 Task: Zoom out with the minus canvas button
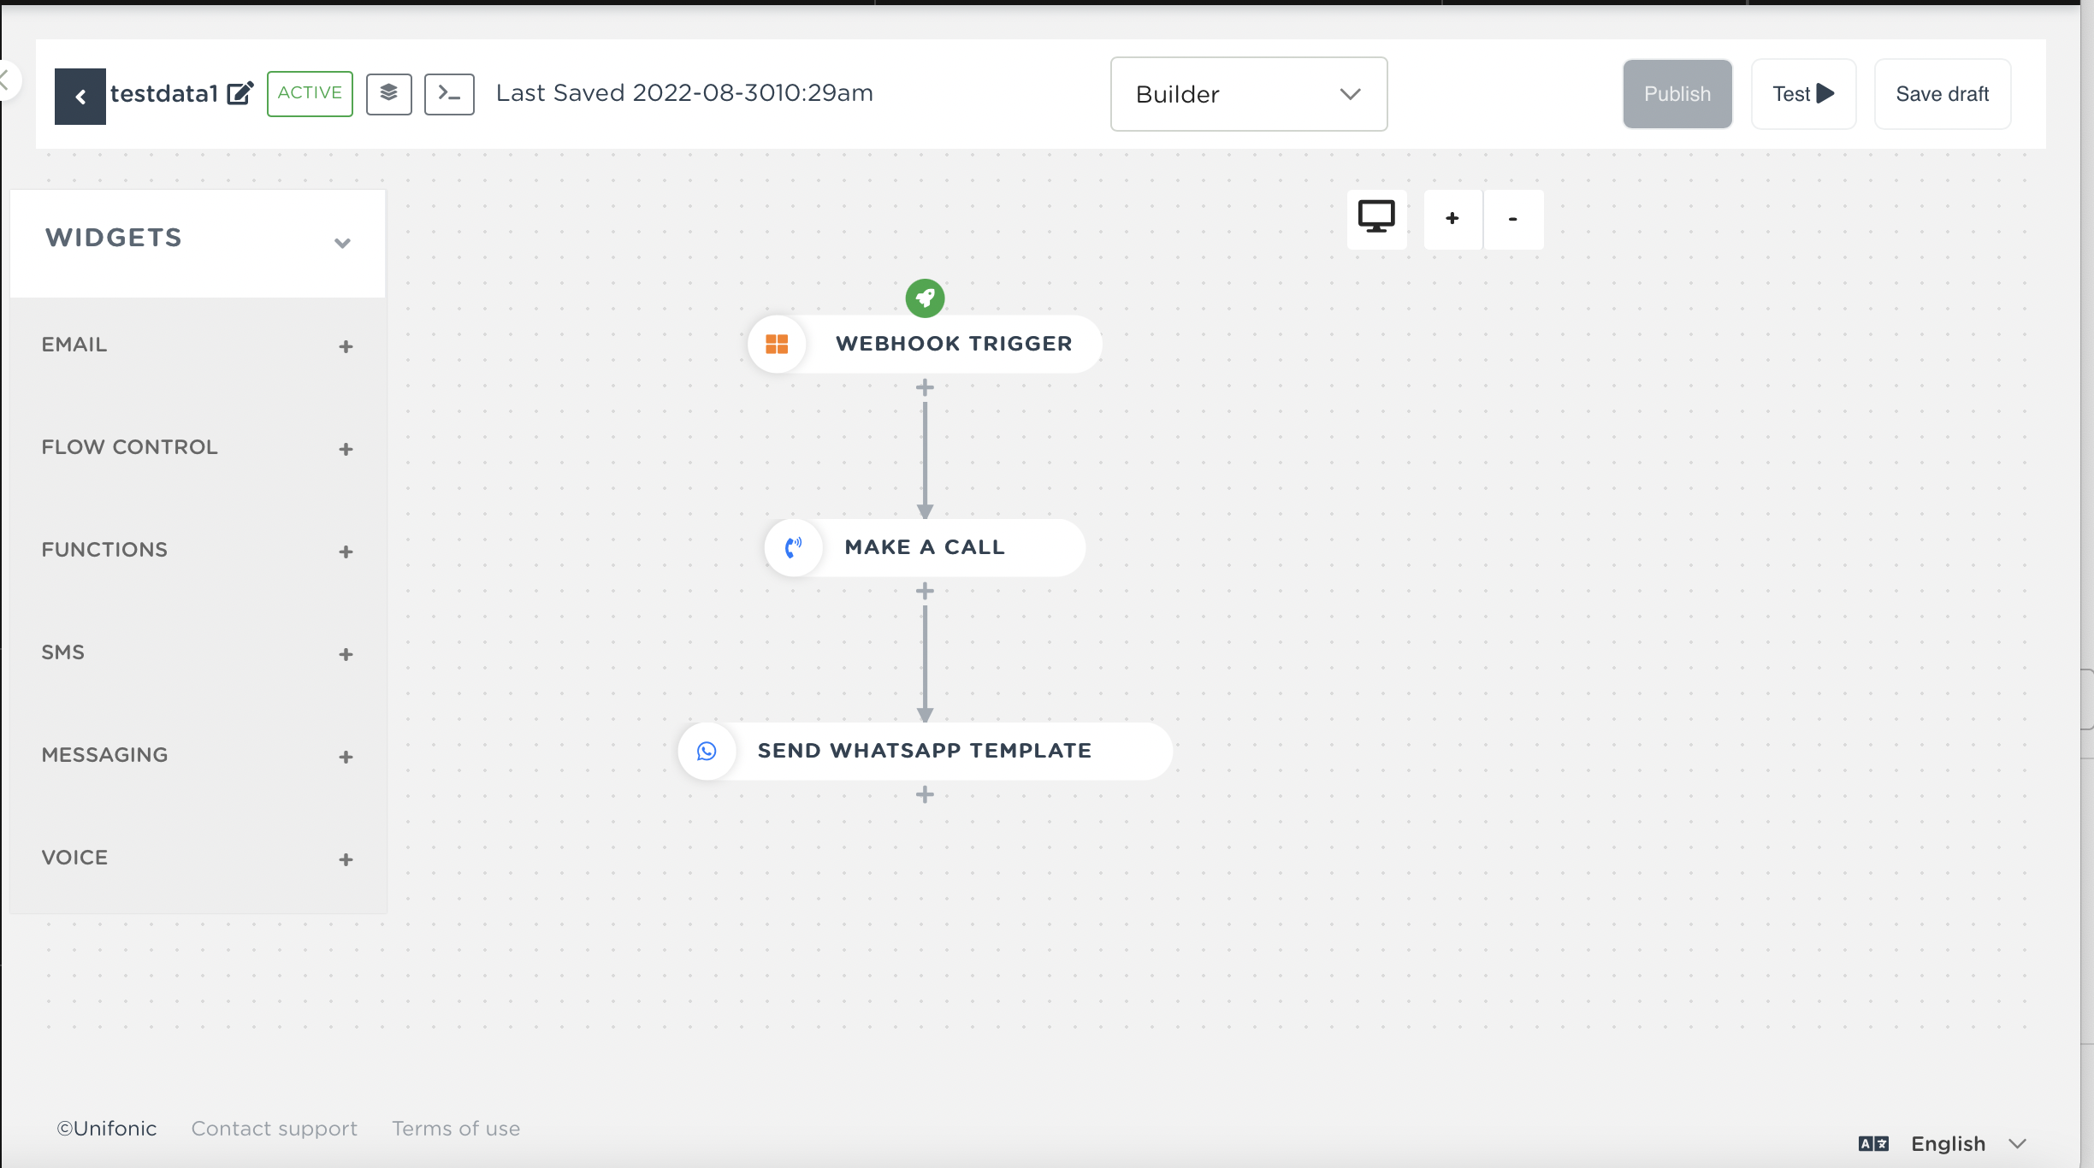1512,219
